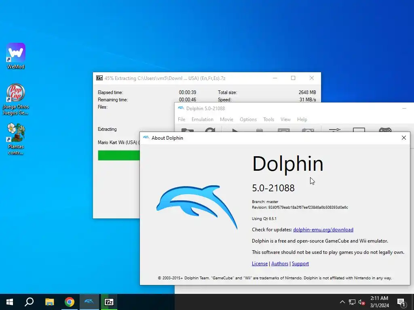The image size is (414, 310).
Task: Click the Mario Kart Wii file name text
Action: [x=118, y=142]
